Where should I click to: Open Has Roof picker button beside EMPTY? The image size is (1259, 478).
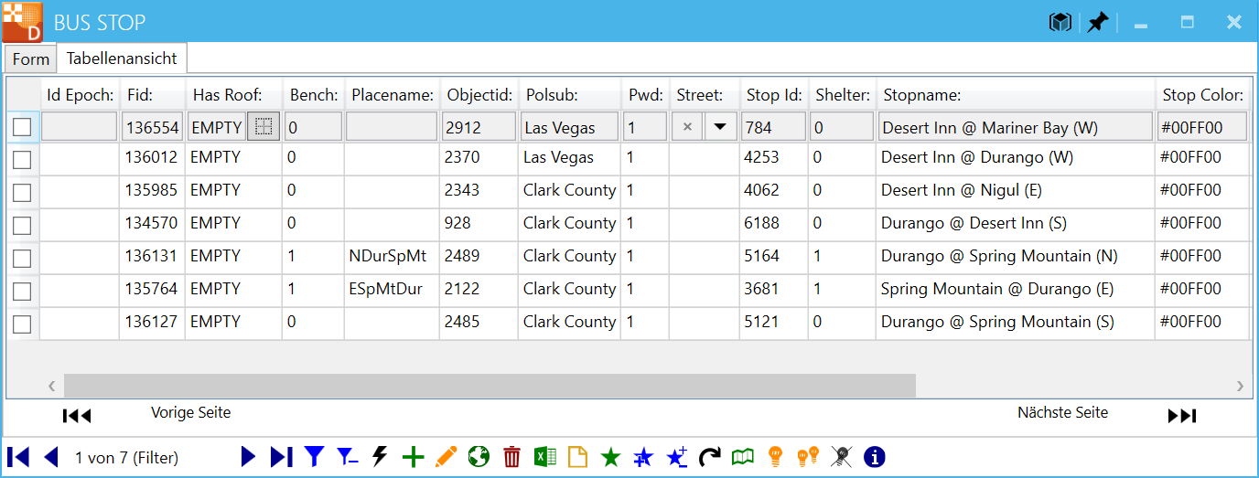264,127
